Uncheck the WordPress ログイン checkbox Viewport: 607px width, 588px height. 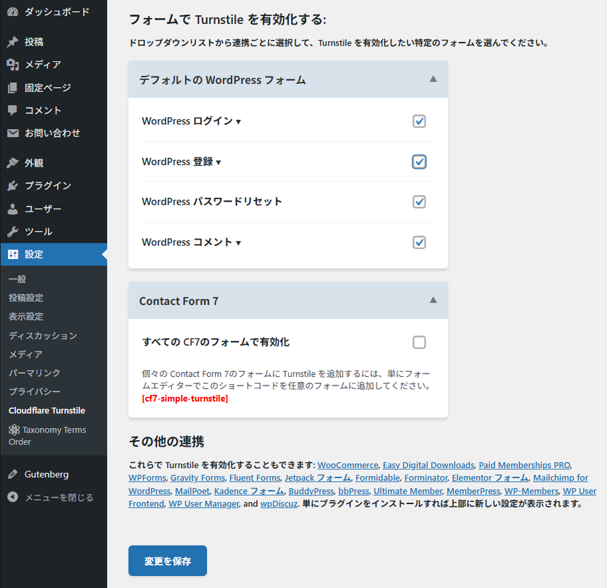tap(419, 121)
